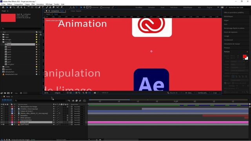Image resolution: width=251 pixels, height=141 pixels.
Task: Click the trash icon in Project panel
Action: [x=21, y=93]
